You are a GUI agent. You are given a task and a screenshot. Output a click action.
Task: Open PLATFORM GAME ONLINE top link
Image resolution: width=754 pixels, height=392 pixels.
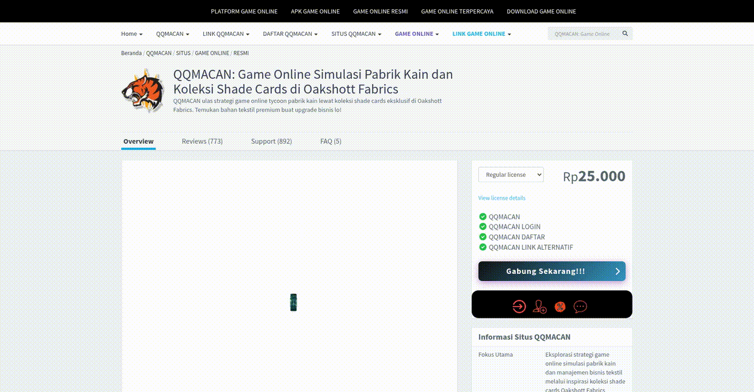244,11
